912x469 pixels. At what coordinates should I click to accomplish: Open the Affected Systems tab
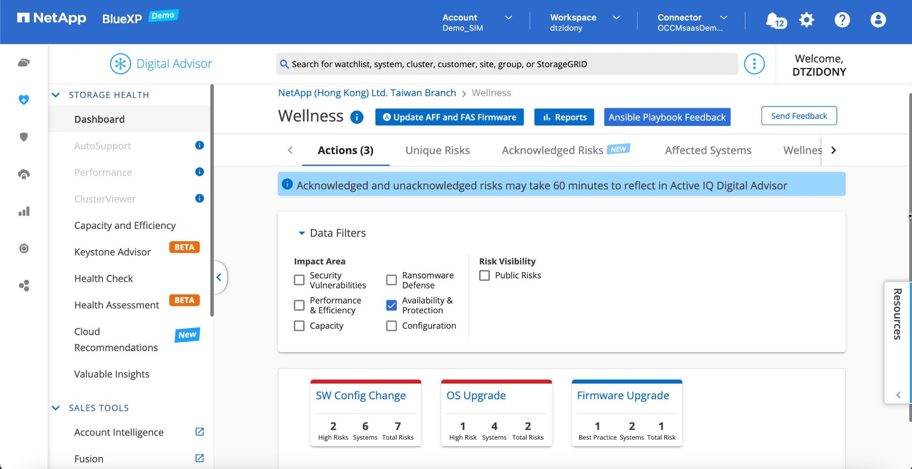click(x=708, y=150)
